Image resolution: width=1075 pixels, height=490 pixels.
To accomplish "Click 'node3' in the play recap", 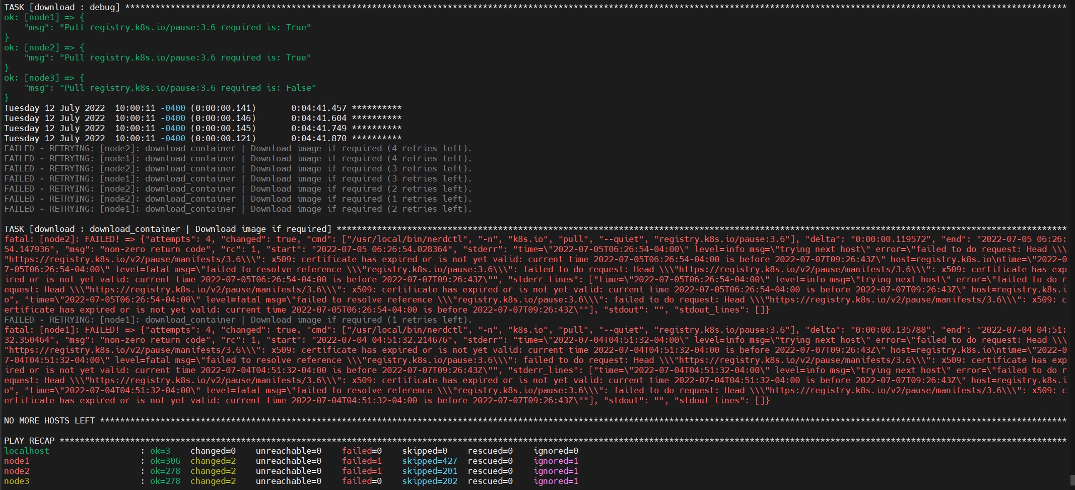I will click(x=17, y=481).
